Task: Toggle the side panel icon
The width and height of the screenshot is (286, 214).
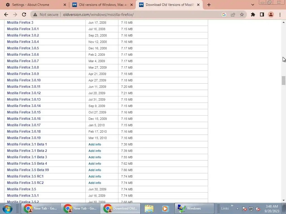Action: point(262,14)
